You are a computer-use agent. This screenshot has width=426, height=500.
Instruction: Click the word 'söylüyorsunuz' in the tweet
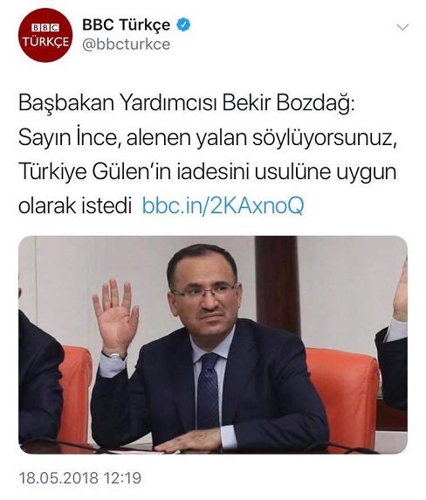[325, 139]
